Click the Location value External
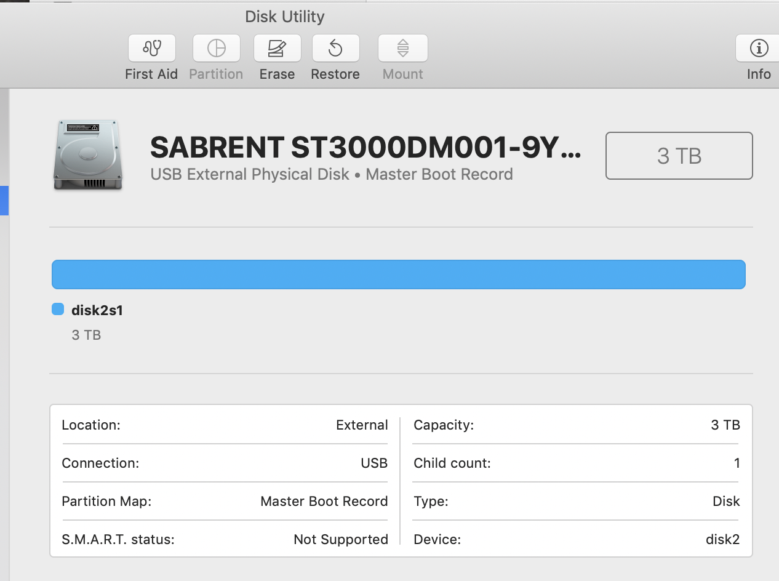The height and width of the screenshot is (581, 779). (362, 425)
